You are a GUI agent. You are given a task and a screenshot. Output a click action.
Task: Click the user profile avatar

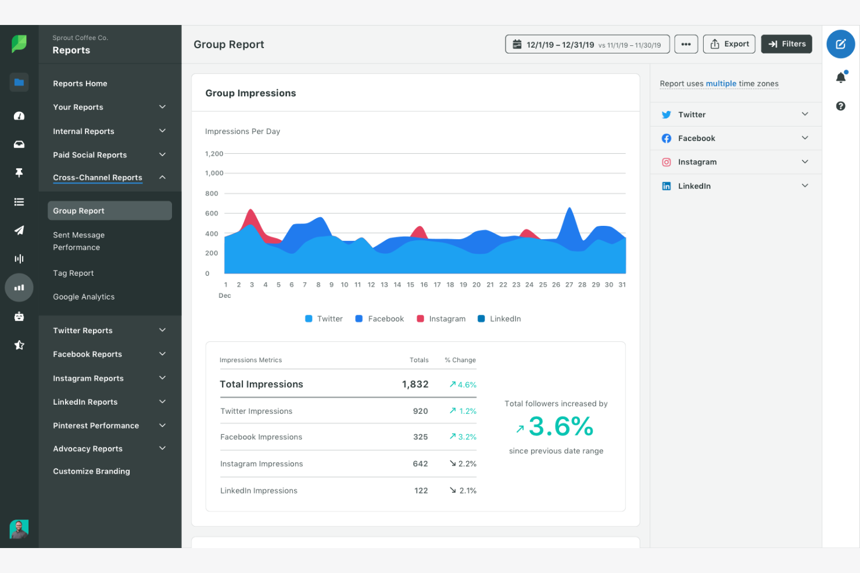click(x=19, y=529)
